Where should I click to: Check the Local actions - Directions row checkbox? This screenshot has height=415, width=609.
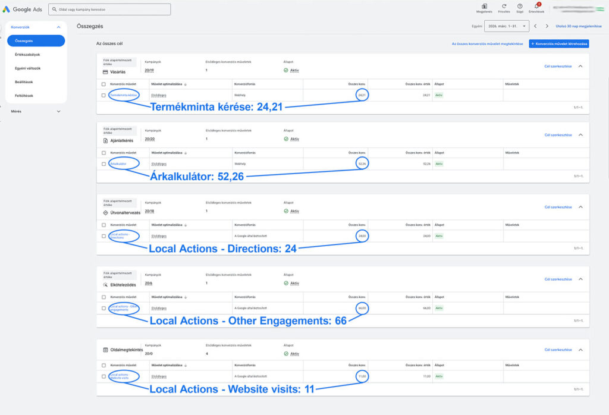tap(103, 236)
